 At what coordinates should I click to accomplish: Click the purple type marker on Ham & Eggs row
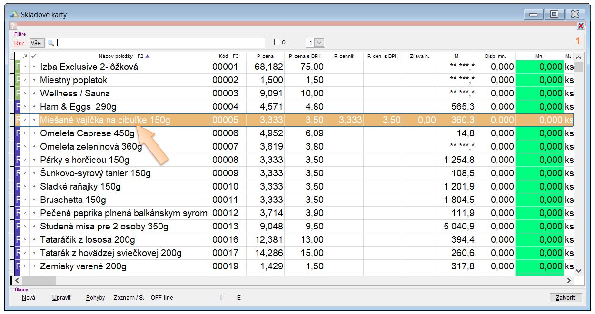18,107
